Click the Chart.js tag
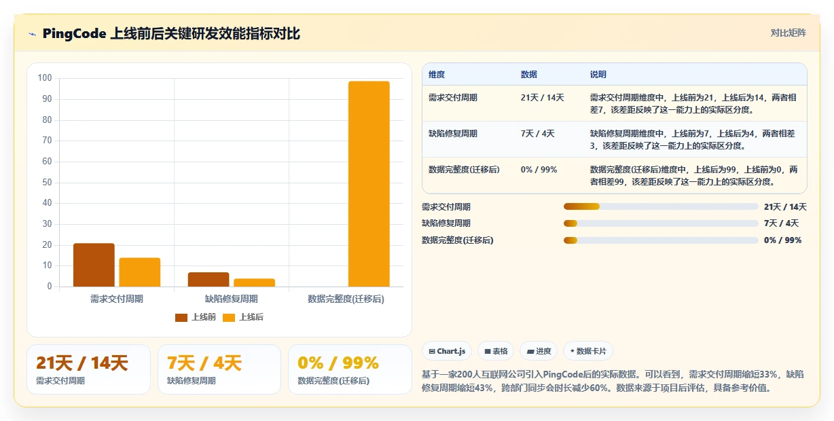834x421 pixels. (x=446, y=351)
